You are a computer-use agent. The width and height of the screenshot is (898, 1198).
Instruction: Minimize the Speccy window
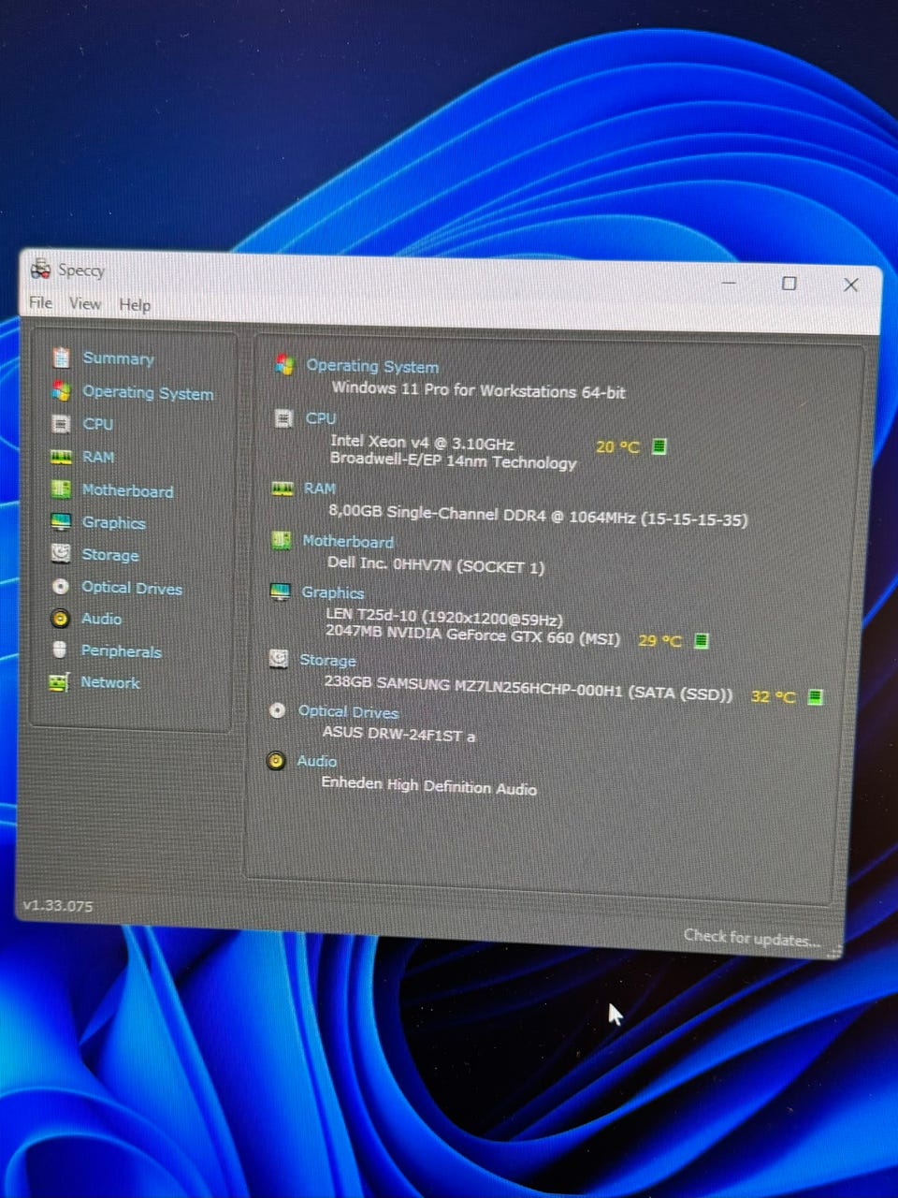pyautogui.click(x=729, y=281)
